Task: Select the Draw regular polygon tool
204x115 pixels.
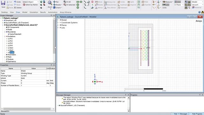Action: pos(78,8)
